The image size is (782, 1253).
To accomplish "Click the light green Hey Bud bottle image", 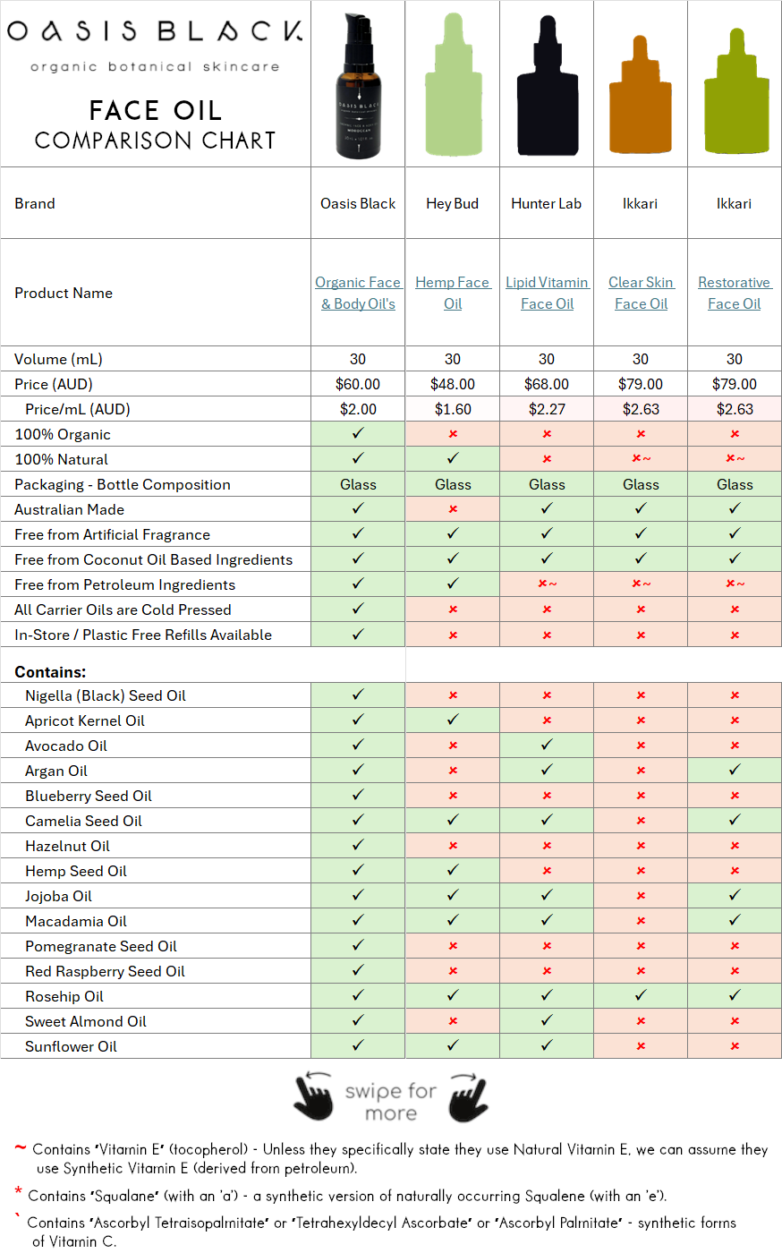I will (453, 84).
